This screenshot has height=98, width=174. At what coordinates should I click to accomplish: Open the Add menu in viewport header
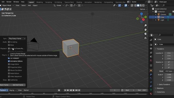point(29,5)
